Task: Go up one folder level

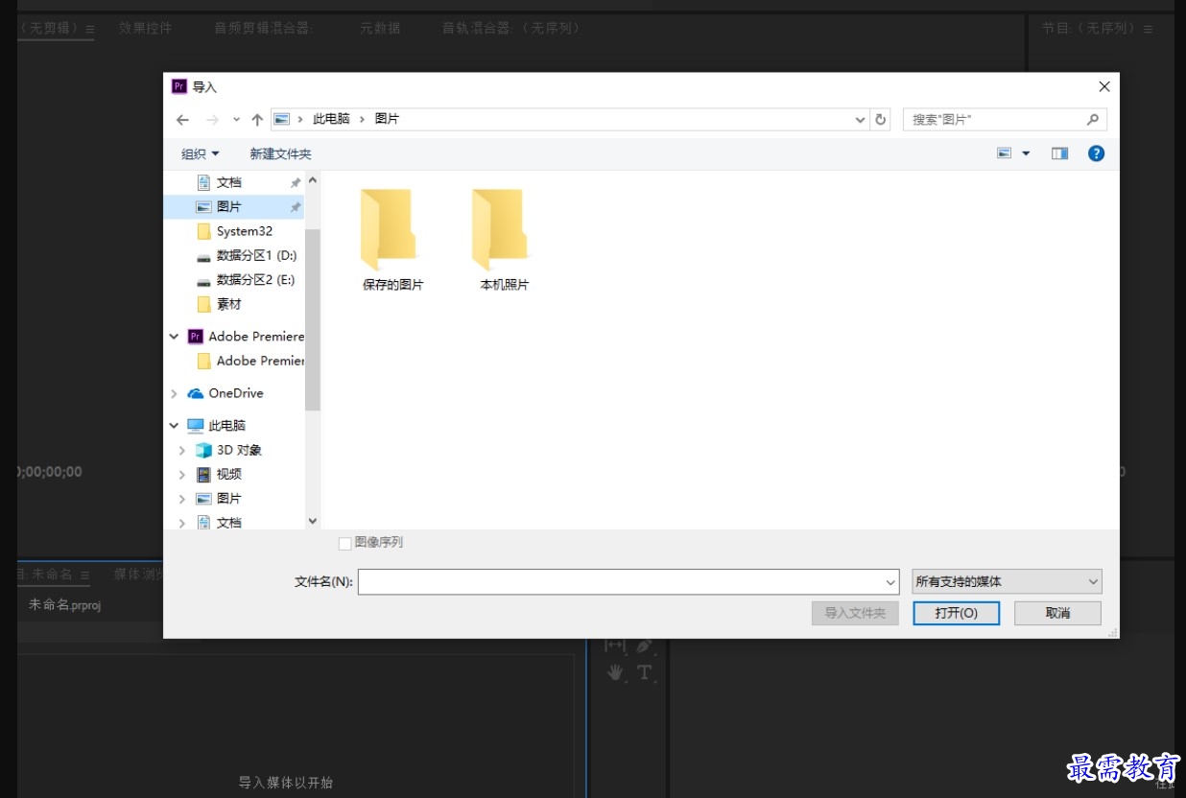Action: [x=257, y=120]
